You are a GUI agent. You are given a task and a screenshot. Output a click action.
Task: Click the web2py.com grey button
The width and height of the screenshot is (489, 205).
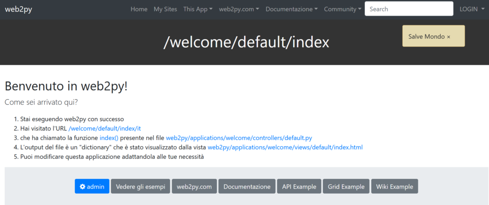(194, 186)
